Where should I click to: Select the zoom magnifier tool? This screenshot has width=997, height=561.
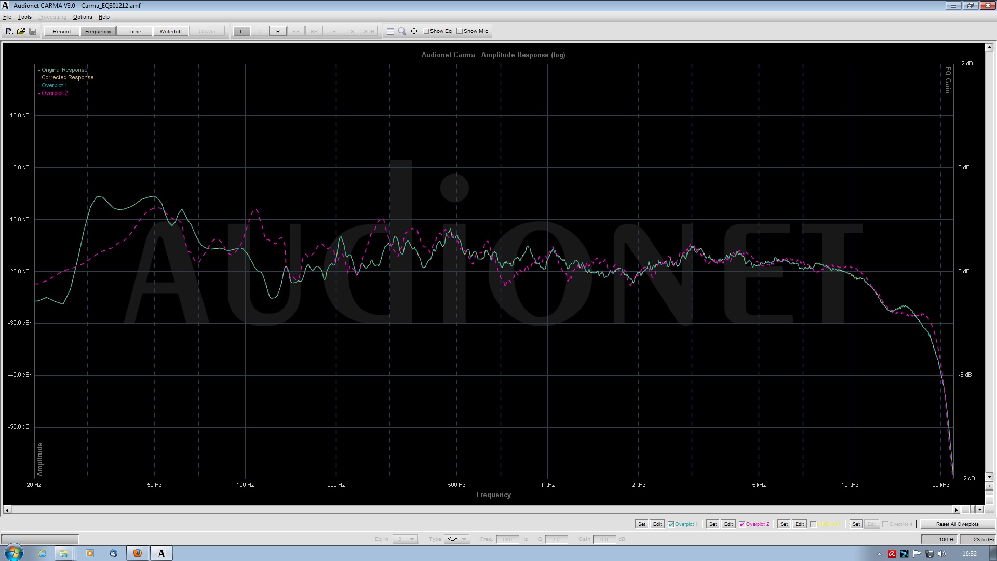coord(402,31)
